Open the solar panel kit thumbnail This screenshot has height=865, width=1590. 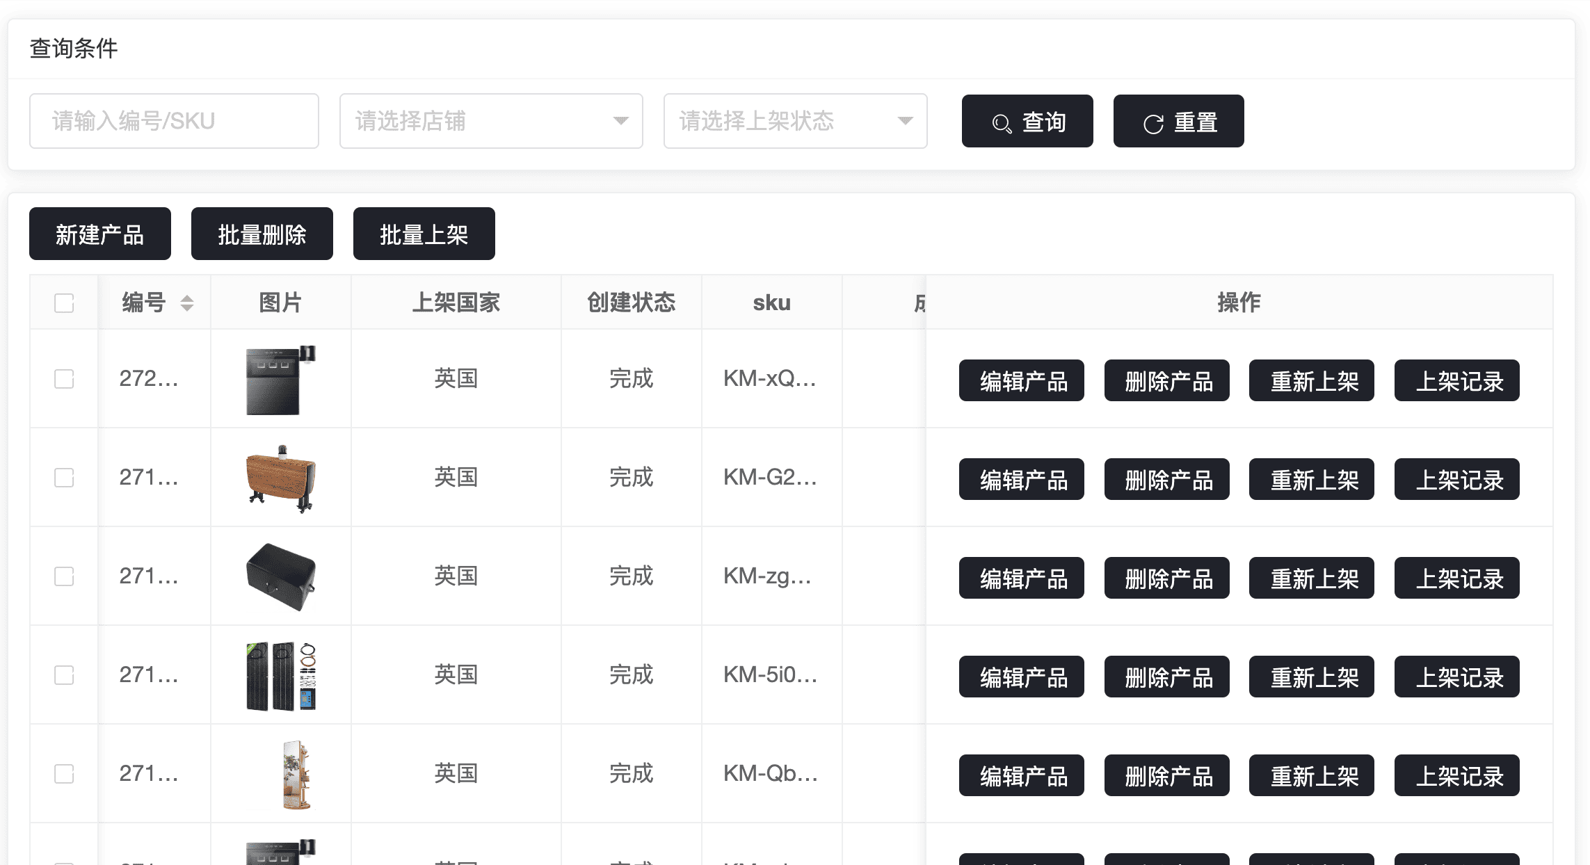[280, 676]
